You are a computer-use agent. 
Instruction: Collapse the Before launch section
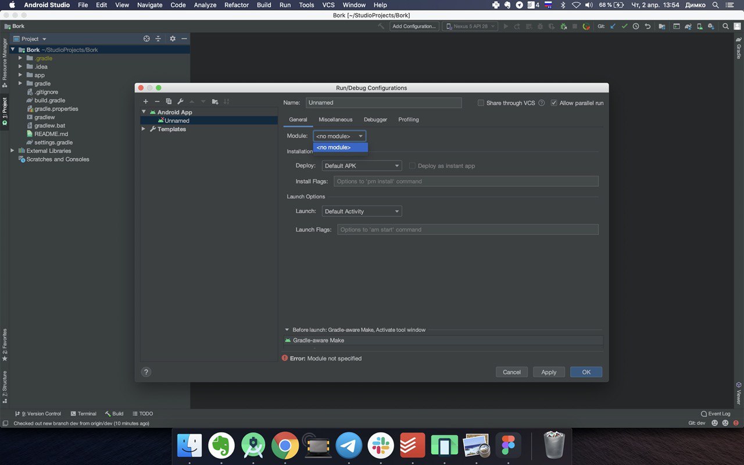tap(287, 330)
